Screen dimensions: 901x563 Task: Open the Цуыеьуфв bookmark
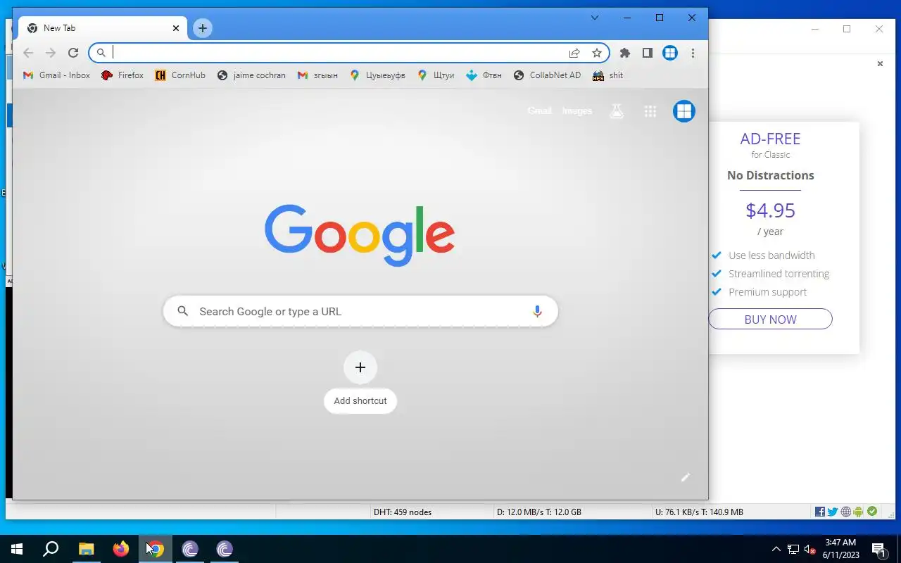377,75
